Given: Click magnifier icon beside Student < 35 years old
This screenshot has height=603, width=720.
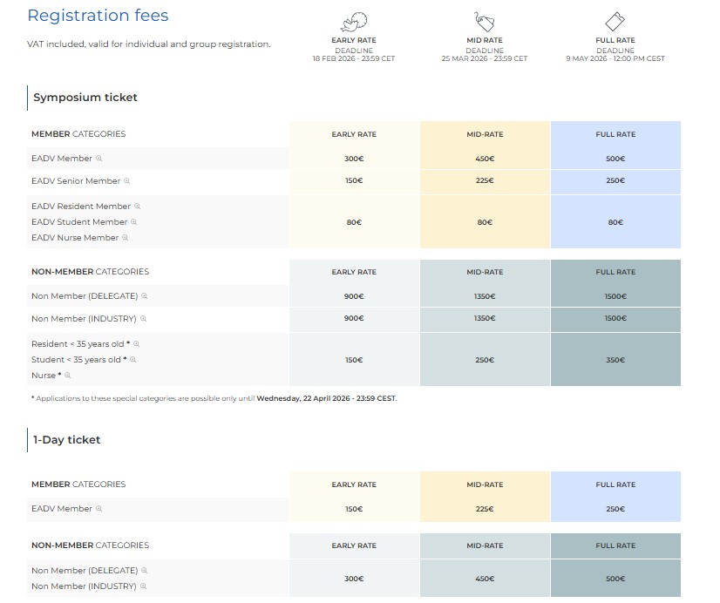Looking at the screenshot, I should [133, 360].
